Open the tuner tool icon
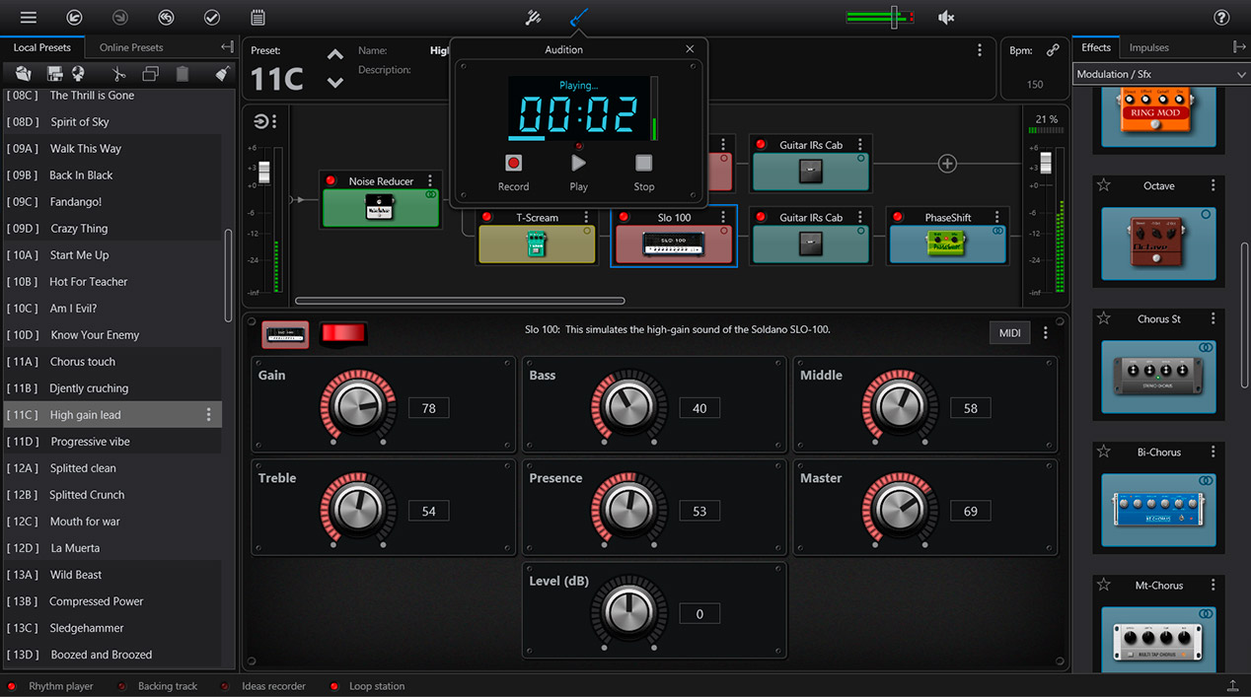 (533, 18)
